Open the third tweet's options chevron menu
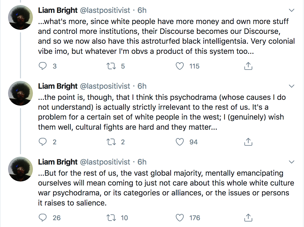 (292, 162)
